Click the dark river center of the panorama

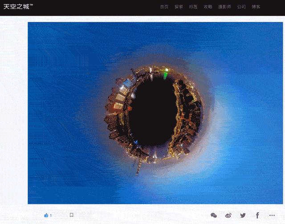151,111
